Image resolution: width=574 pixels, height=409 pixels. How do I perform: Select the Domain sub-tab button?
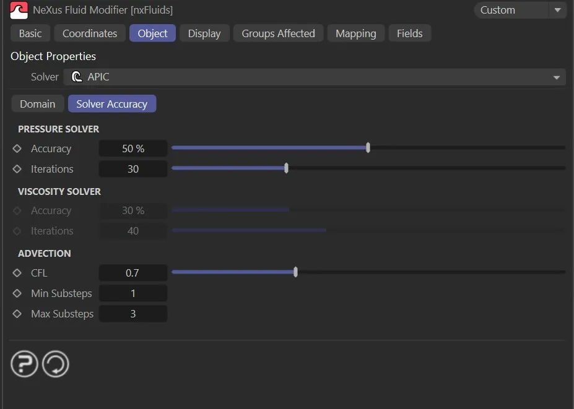pos(37,104)
